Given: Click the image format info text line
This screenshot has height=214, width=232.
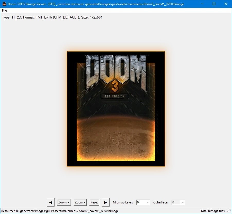Looking at the screenshot, I should tap(52, 17).
